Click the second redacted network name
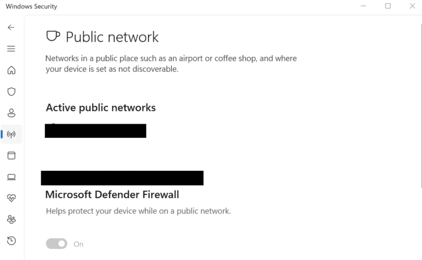The image size is (422, 260). point(122,178)
